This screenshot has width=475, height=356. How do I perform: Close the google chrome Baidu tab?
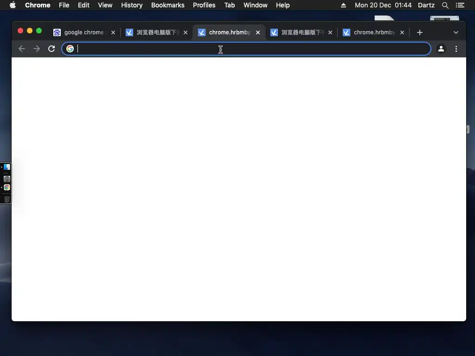pyautogui.click(x=113, y=32)
